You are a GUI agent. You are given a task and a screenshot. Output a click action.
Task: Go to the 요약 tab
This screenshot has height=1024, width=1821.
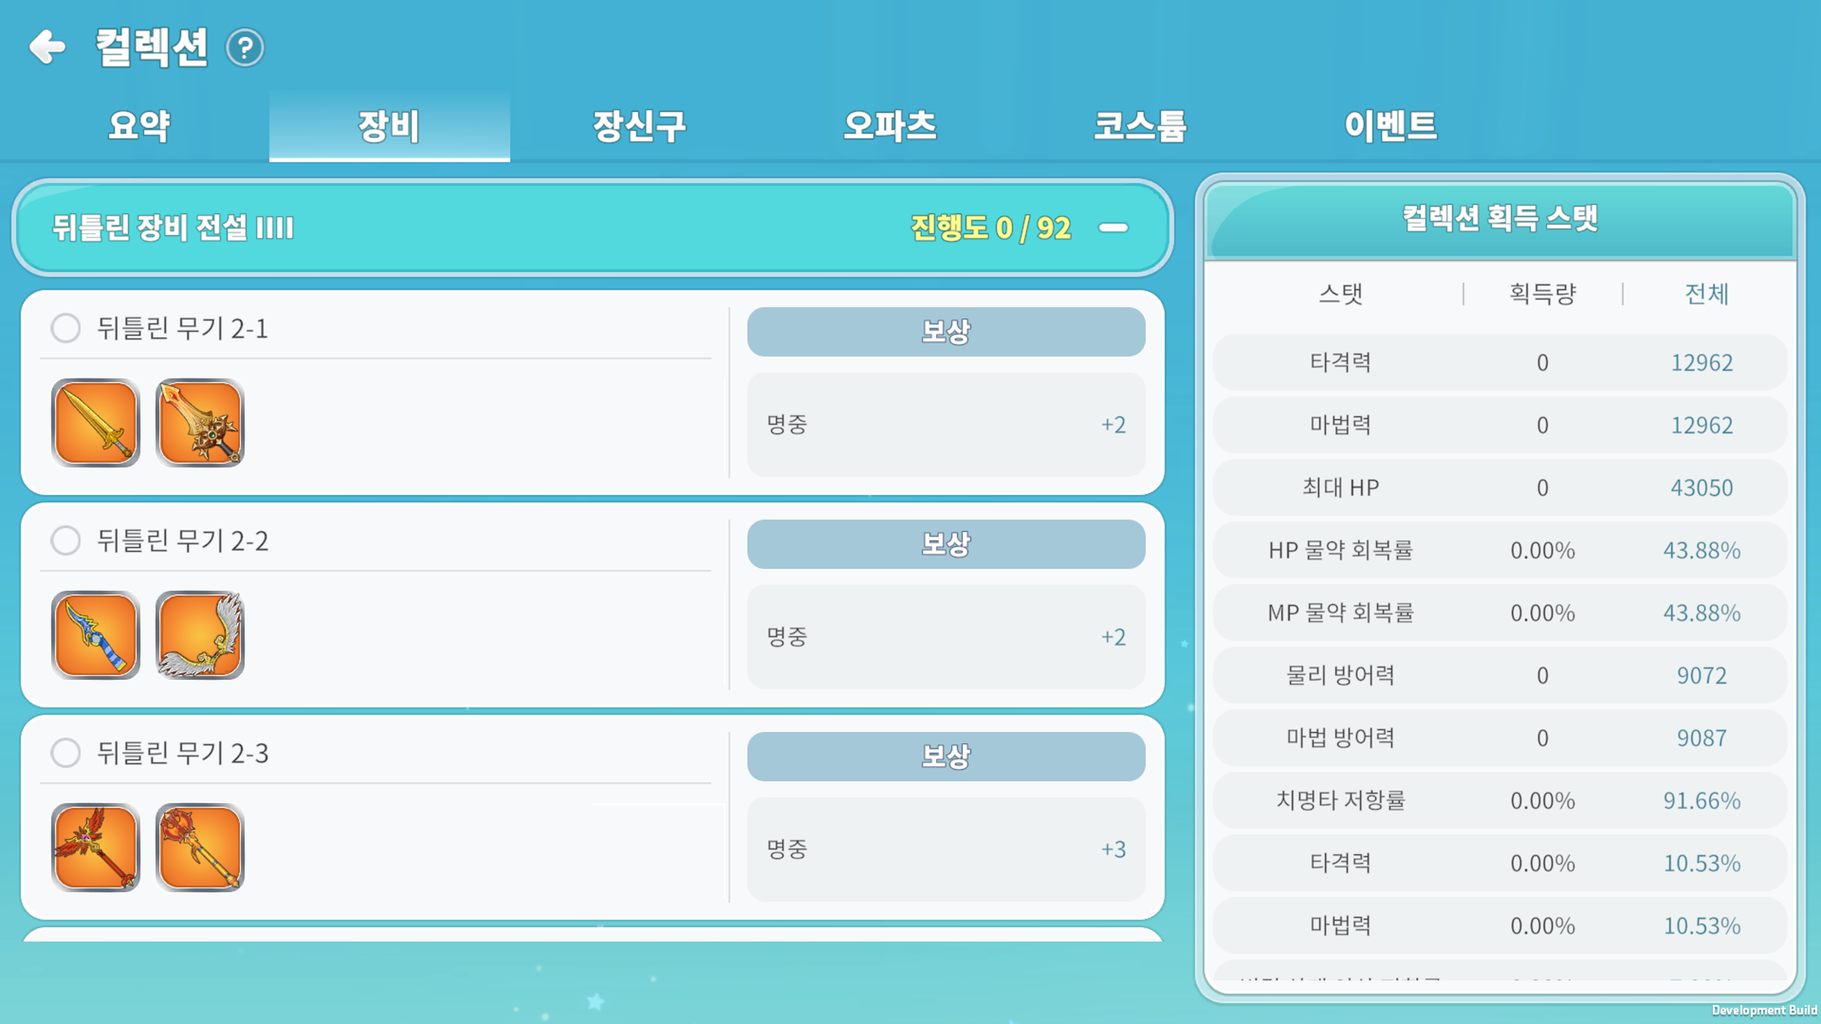coord(139,126)
